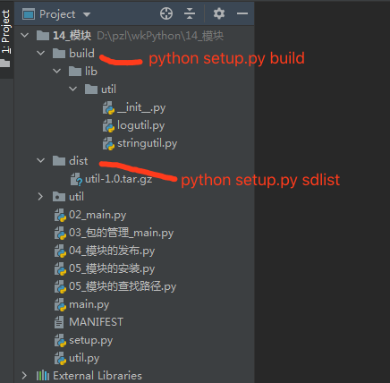Select 04_模块的发布.py file
The width and height of the screenshot is (390, 383).
coord(112,251)
